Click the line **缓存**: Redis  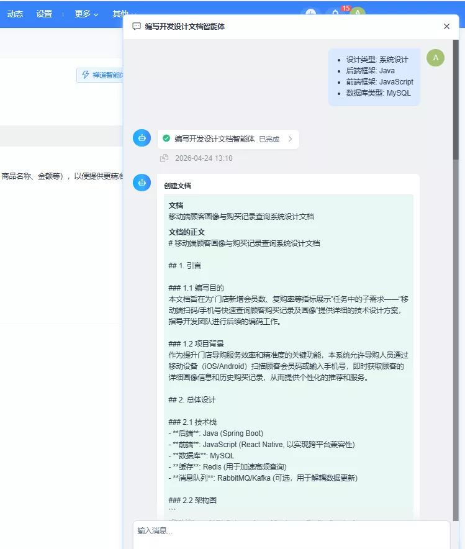[x=227, y=467]
